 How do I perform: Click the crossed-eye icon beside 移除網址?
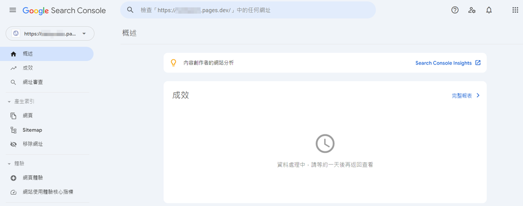[13, 144]
